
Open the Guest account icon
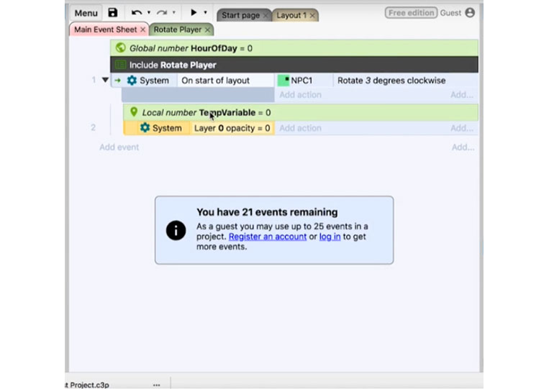(470, 13)
